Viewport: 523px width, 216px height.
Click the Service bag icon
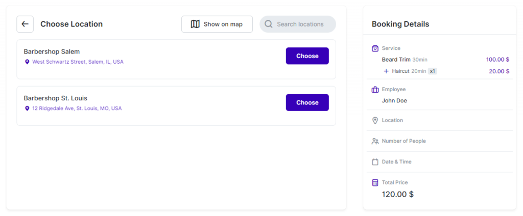coord(375,48)
